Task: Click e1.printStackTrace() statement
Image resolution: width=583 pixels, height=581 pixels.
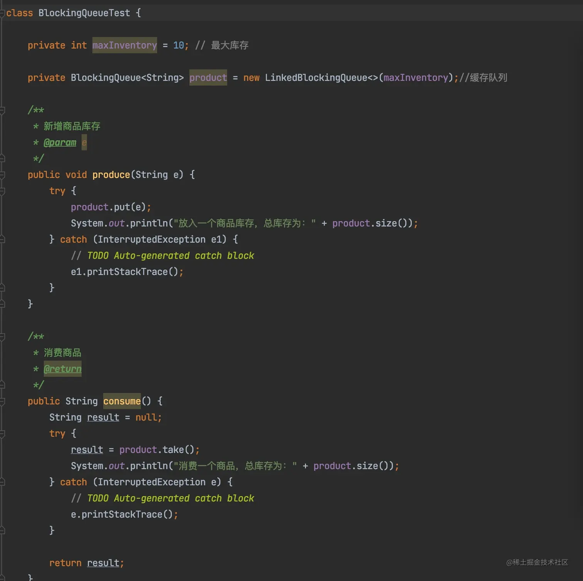Action: pos(127,272)
